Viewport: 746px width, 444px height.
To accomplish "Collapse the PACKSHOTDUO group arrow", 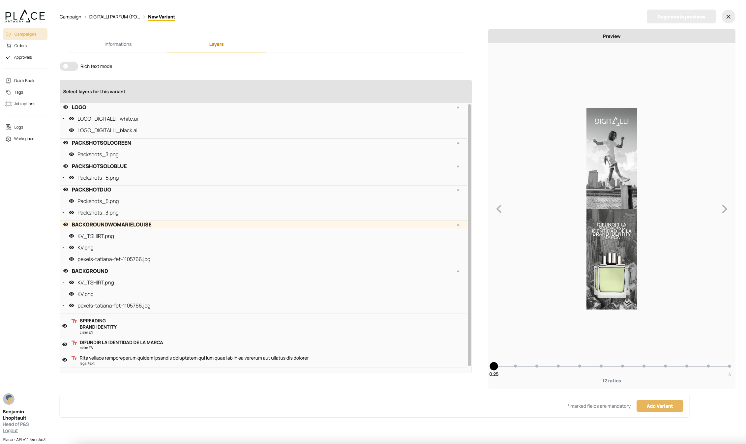I will pos(458,190).
